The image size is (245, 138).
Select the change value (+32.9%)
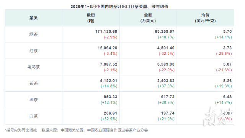tap(109, 119)
